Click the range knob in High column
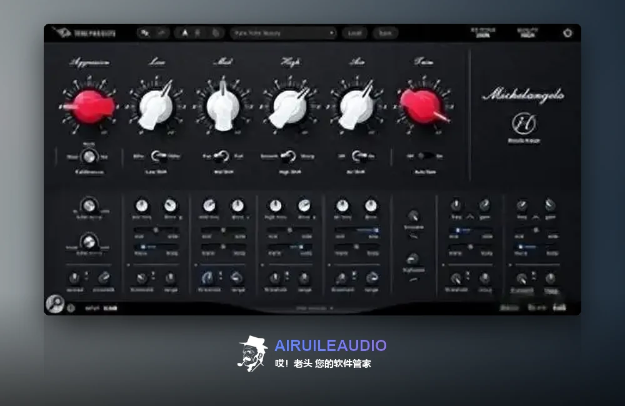This screenshot has height=406, width=625. [304, 277]
